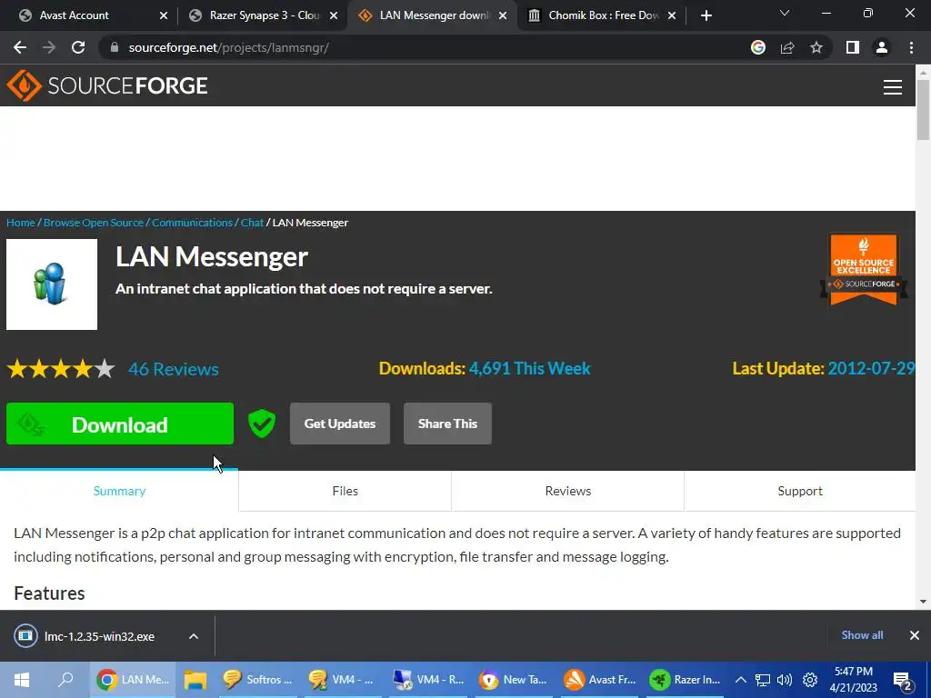Open the tab search chevron
Screen dimensions: 931x698
pos(785,13)
